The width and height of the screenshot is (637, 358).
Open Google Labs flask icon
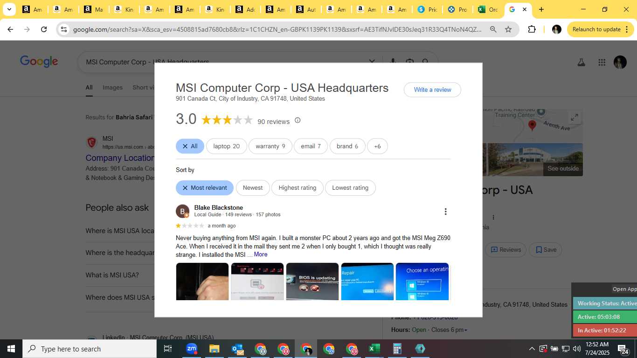click(x=581, y=62)
